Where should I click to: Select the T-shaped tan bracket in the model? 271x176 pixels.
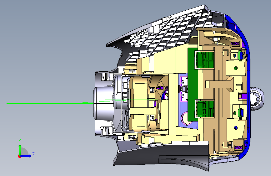pos(219,84)
